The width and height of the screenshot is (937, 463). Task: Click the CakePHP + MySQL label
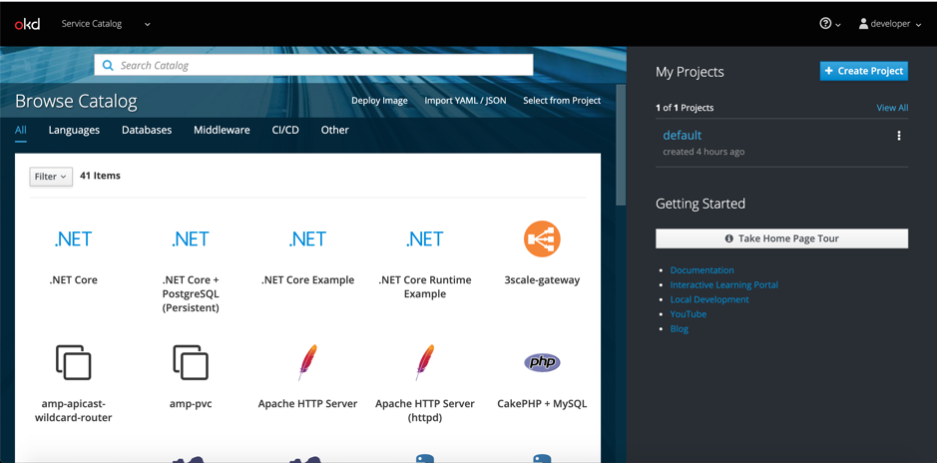[542, 403]
